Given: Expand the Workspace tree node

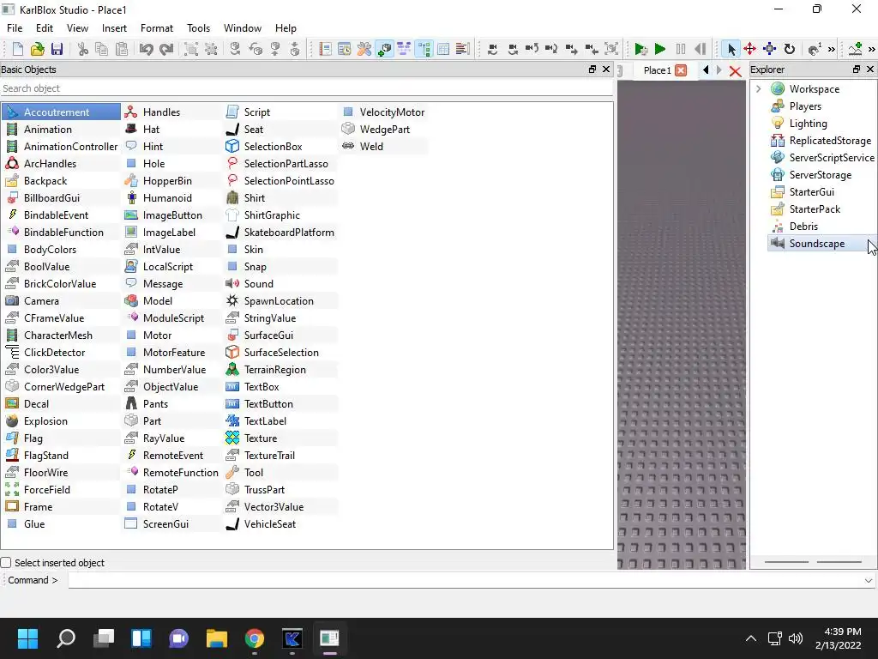Looking at the screenshot, I should tap(758, 88).
